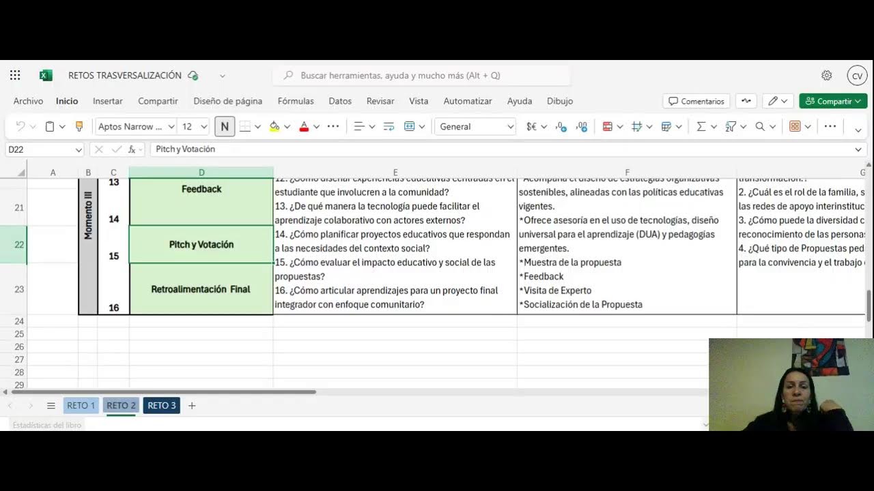Viewport: 874px width, 491px height.
Task: Insert function with the fx icon
Action: [132, 149]
